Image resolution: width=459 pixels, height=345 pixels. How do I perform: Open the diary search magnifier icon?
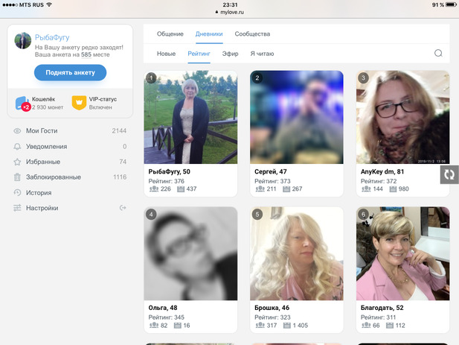438,53
